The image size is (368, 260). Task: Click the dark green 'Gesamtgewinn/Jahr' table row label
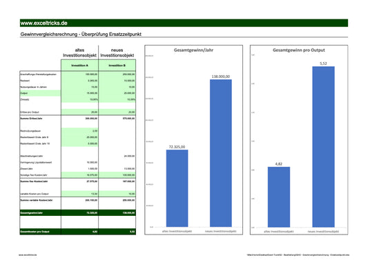[x=32, y=213]
